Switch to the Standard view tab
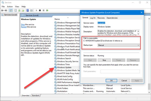This screenshot has height=101, width=151. pyautogui.click(x=35, y=95)
